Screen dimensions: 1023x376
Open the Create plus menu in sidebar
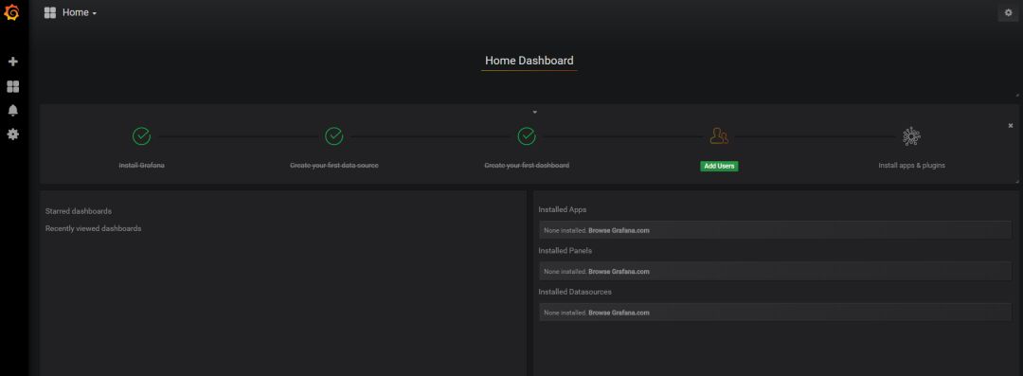click(x=12, y=62)
